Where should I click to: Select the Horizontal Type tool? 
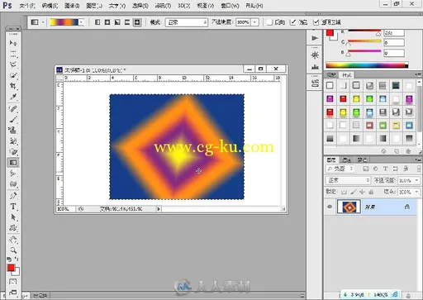(x=13, y=207)
